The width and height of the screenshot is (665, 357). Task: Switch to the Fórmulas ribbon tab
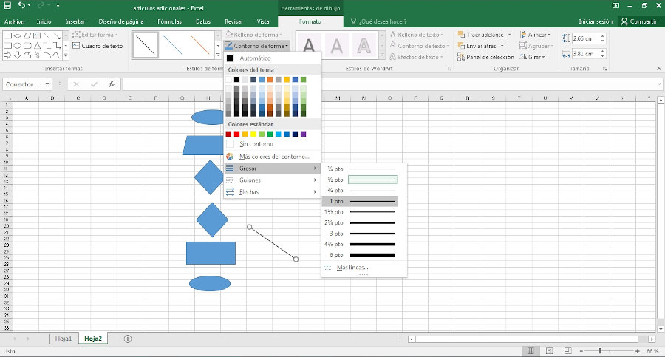169,21
